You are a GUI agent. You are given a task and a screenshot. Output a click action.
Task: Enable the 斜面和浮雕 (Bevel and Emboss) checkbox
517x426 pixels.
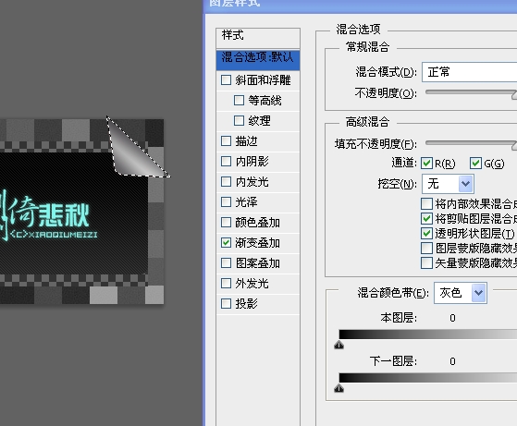pyautogui.click(x=226, y=80)
